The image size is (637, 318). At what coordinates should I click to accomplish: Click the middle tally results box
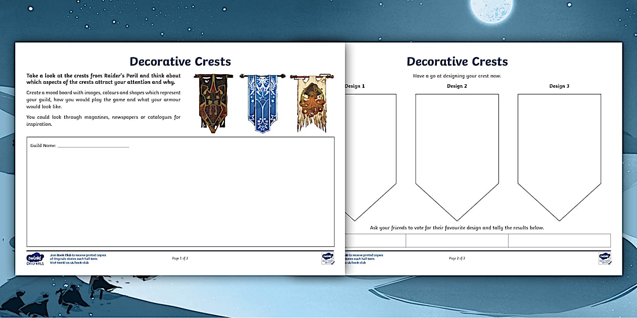coord(458,241)
